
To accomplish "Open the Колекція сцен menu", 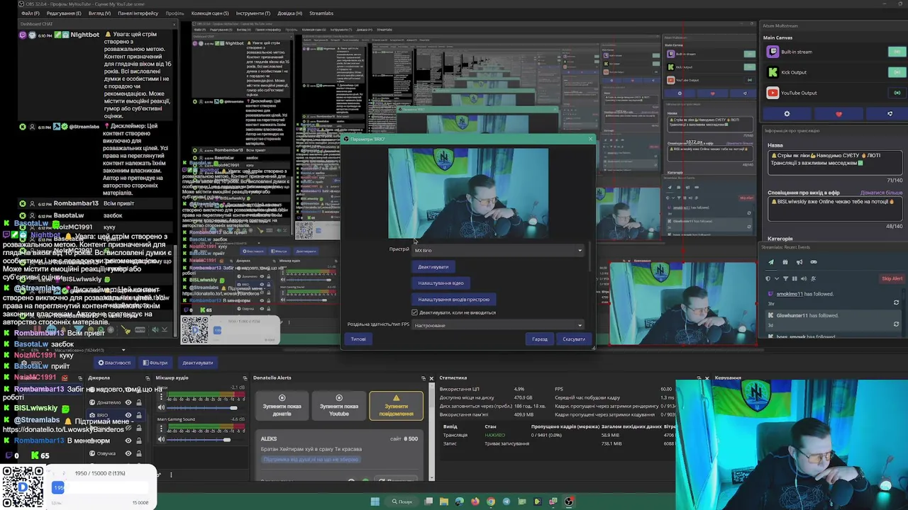I will pos(210,13).
